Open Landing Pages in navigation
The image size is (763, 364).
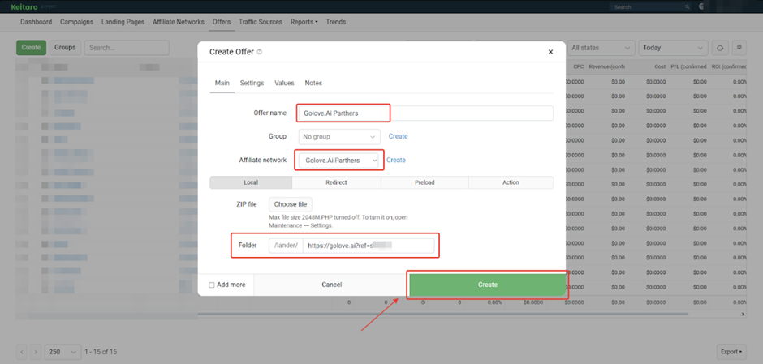coord(123,22)
